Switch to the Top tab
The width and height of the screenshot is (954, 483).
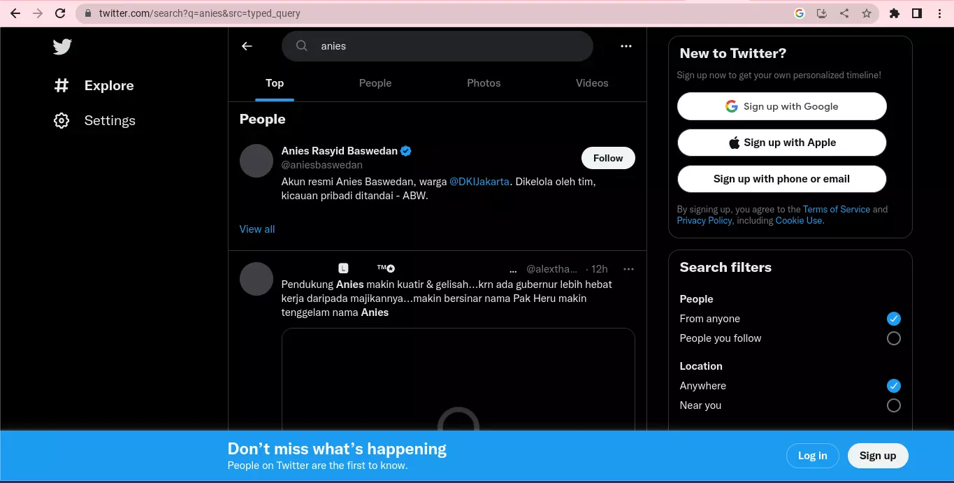[x=275, y=83]
